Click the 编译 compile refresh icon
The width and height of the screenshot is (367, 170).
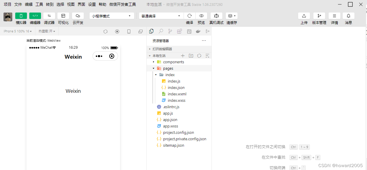pyautogui.click(x=190, y=16)
